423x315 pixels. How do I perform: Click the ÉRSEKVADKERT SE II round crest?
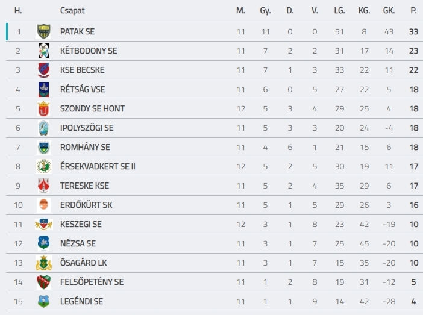tap(43, 166)
